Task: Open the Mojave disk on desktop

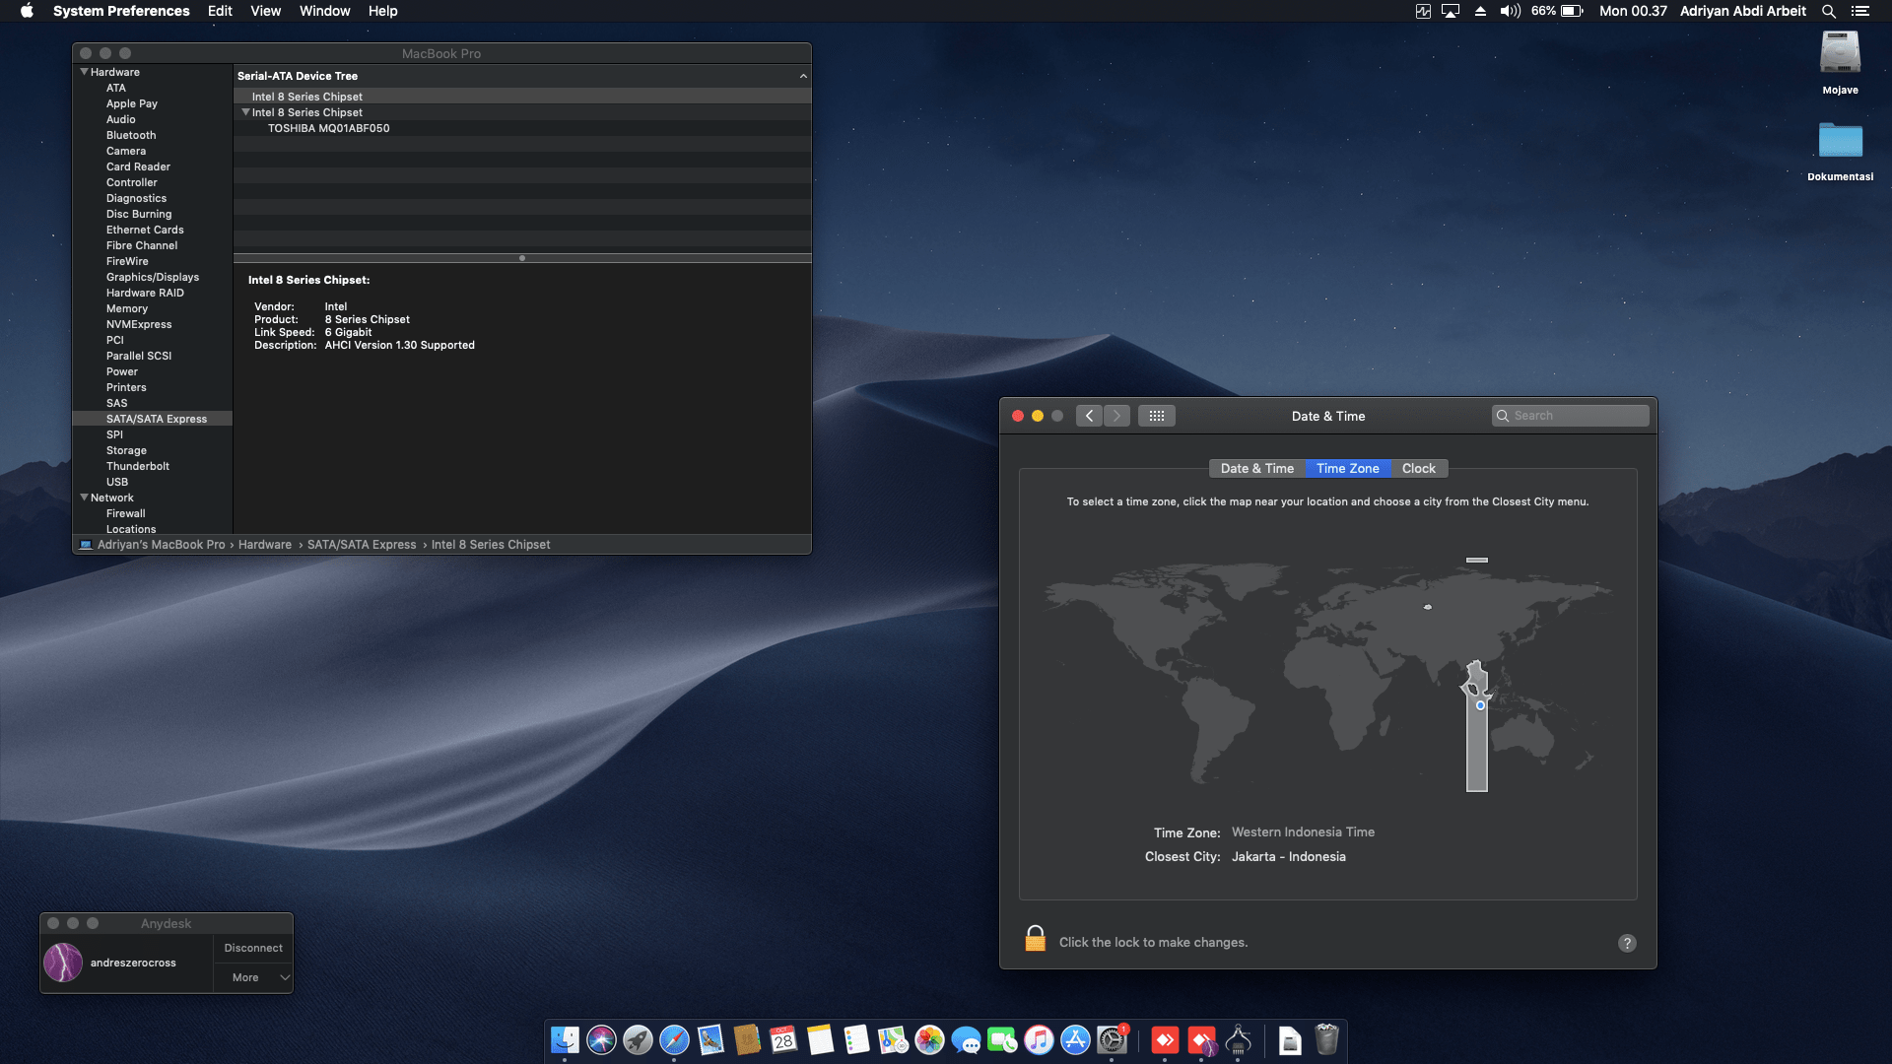Action: pos(1840,54)
